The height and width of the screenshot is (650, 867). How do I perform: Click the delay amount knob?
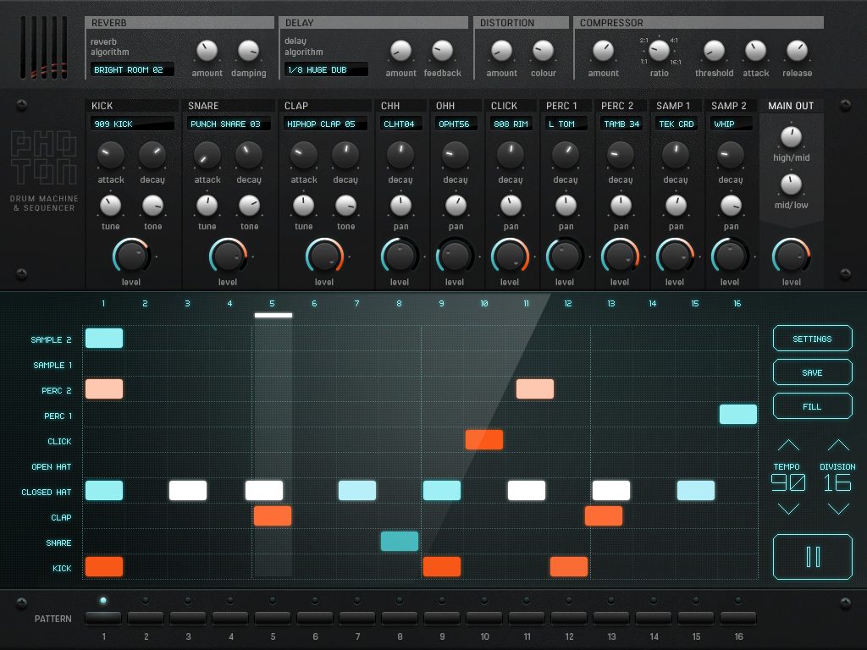[x=400, y=51]
